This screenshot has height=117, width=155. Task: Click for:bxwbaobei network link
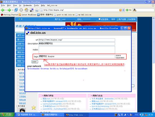point(34,69)
